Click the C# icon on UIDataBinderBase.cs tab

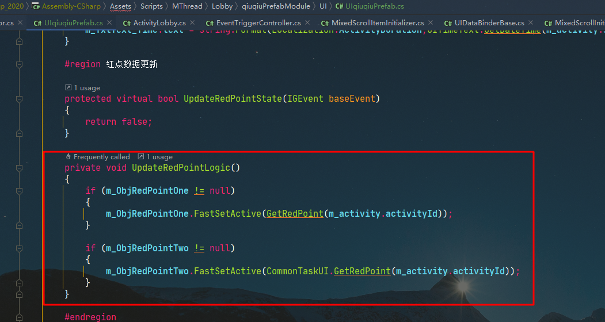(448, 23)
